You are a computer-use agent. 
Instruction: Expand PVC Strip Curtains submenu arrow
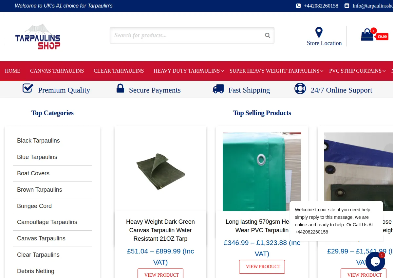coord(384,71)
